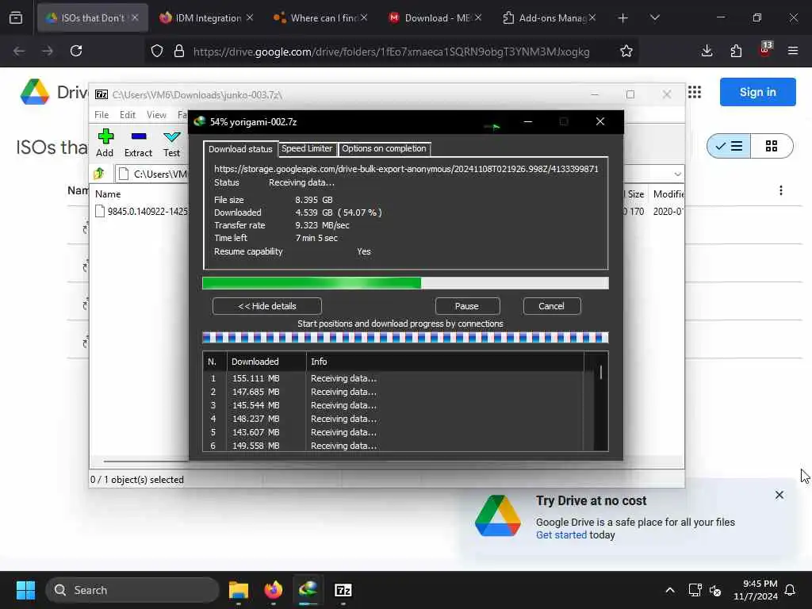Click 7-Zip icon in taskbar
The height and width of the screenshot is (609, 812).
pyautogui.click(x=343, y=590)
